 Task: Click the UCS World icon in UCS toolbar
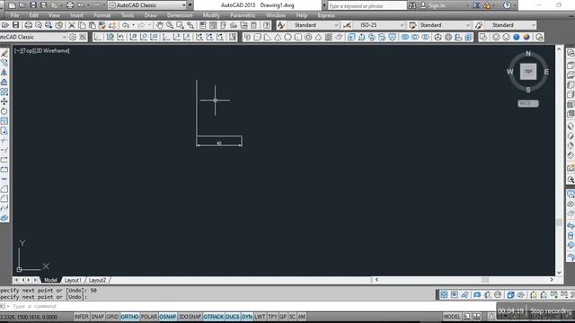[x=110, y=37]
